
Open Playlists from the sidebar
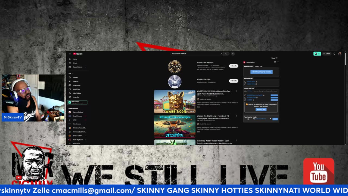(x=76, y=81)
